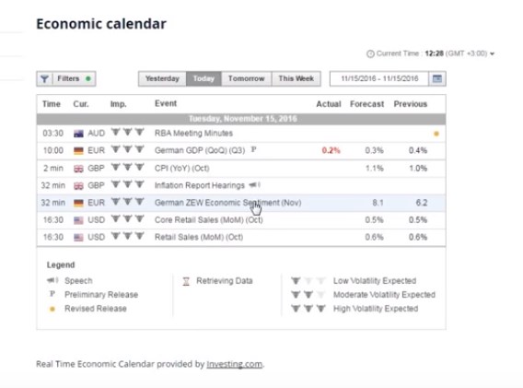Click the Preliminary Release P icon on German GDP

pyautogui.click(x=253, y=149)
